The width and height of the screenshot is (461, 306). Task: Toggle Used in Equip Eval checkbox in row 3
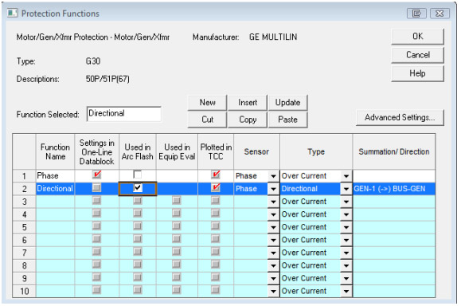point(177,201)
